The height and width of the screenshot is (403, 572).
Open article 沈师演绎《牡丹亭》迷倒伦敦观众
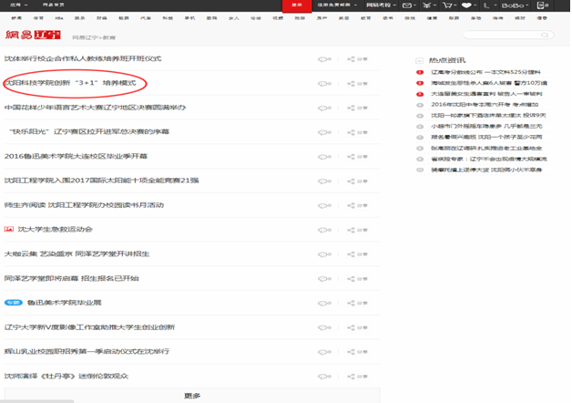click(x=66, y=375)
